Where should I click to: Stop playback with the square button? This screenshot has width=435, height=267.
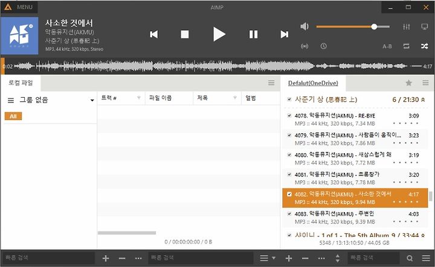[185, 34]
